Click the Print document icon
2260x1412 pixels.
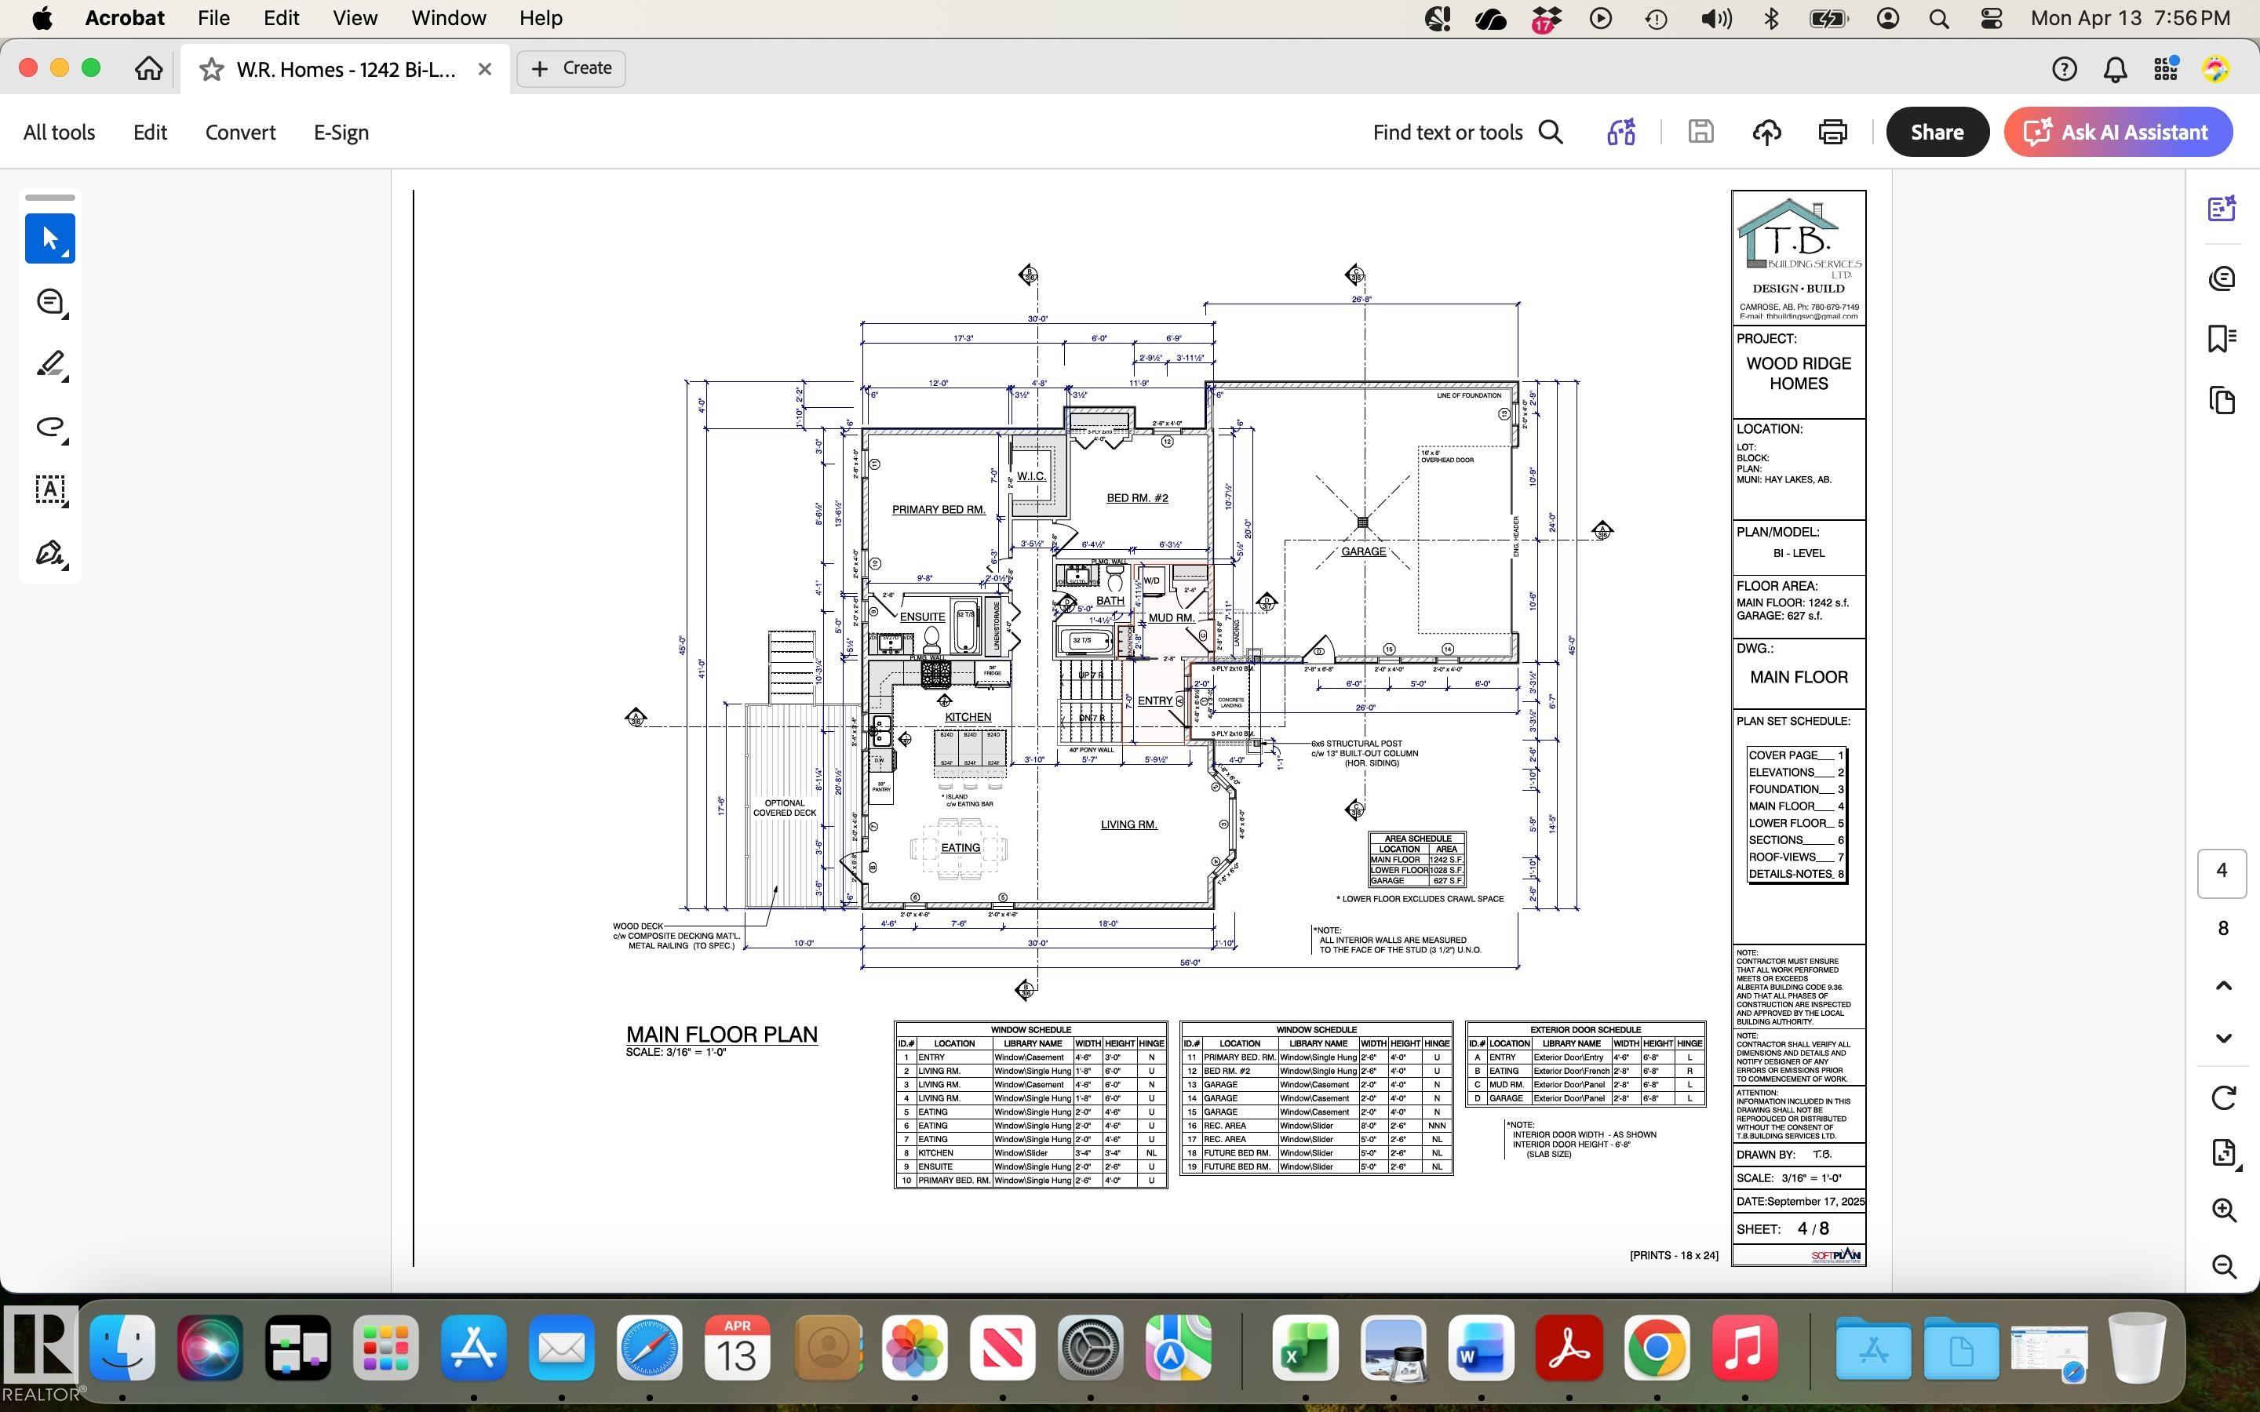pyautogui.click(x=1832, y=132)
